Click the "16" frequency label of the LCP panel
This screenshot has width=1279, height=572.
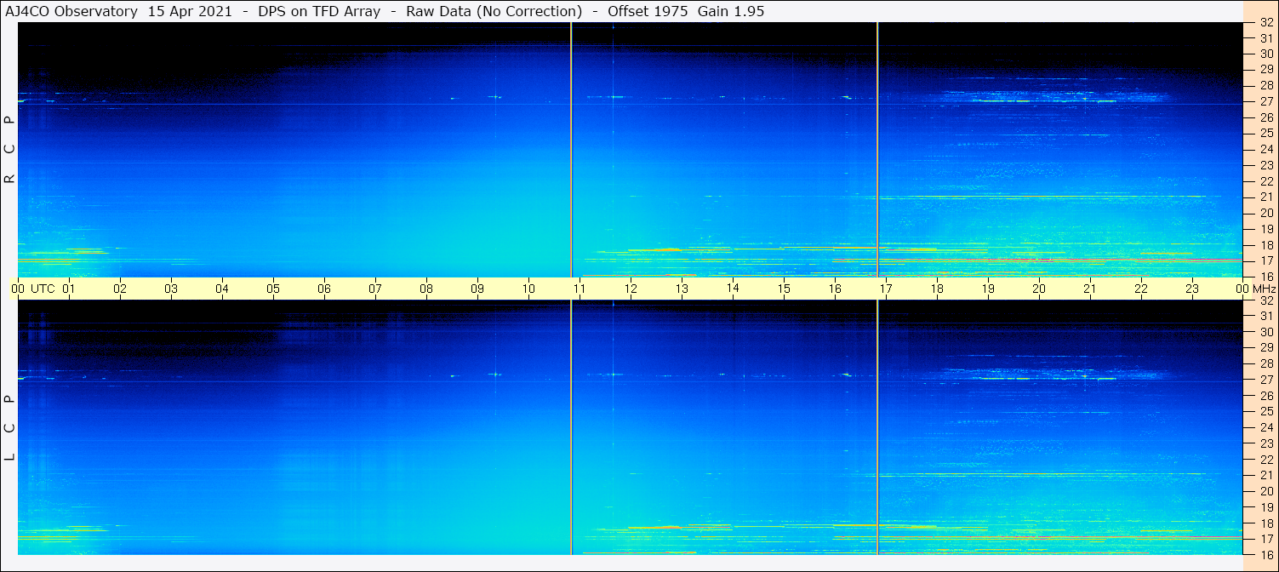1266,554
